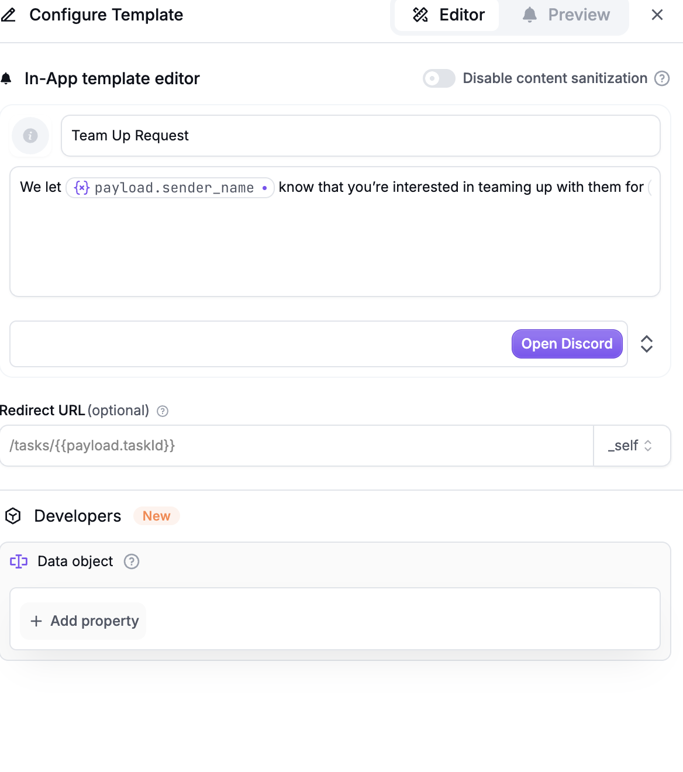Screen dimensions: 683x772
Task: Click the payload.sender_name variable chip
Action: (174, 188)
